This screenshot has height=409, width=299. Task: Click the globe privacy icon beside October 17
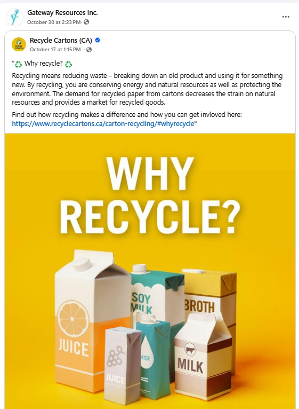coord(89,50)
